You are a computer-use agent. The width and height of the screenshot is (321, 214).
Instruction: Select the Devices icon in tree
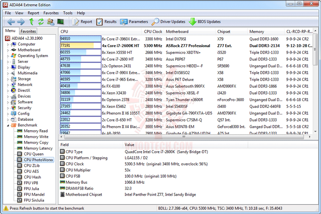click(13, 96)
